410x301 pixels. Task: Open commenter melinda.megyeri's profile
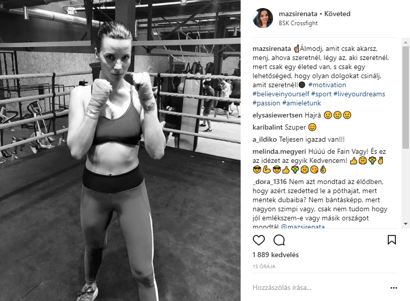[279, 151]
